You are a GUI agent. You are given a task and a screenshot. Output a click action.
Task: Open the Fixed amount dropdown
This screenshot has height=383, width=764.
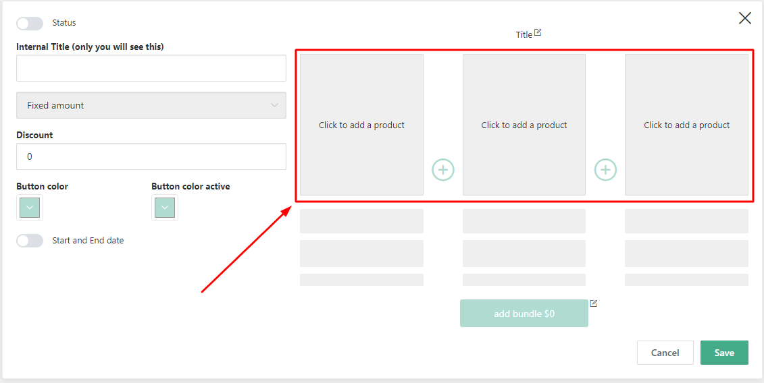coord(151,105)
